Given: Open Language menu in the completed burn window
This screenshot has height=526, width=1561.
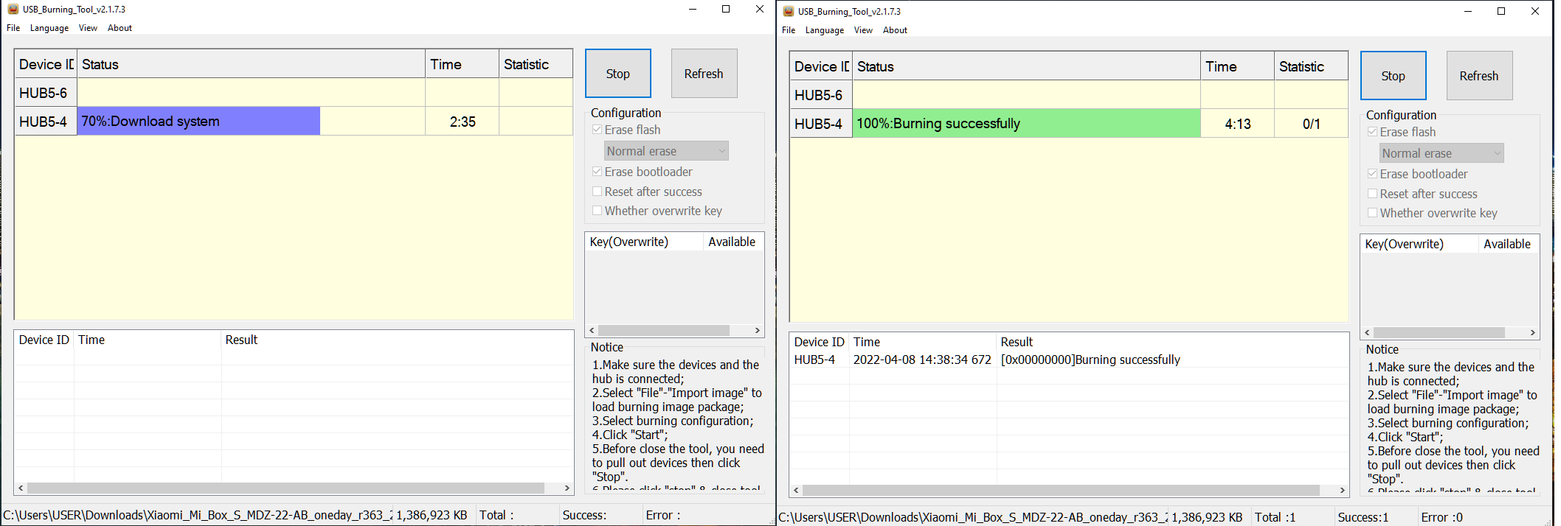Looking at the screenshot, I should pos(824,30).
